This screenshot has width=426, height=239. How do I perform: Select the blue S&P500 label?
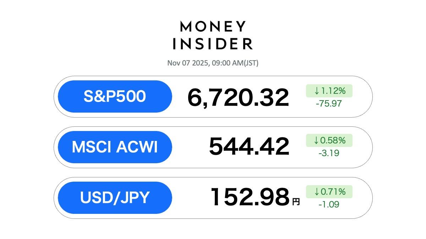[115, 96]
